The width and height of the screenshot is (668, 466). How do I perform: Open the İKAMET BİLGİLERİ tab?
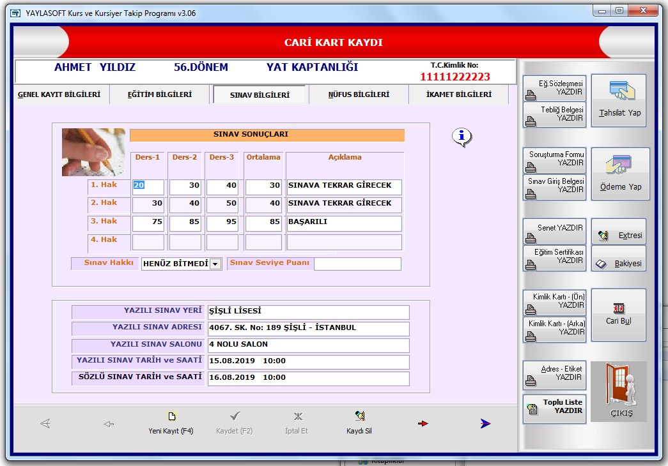tap(459, 94)
